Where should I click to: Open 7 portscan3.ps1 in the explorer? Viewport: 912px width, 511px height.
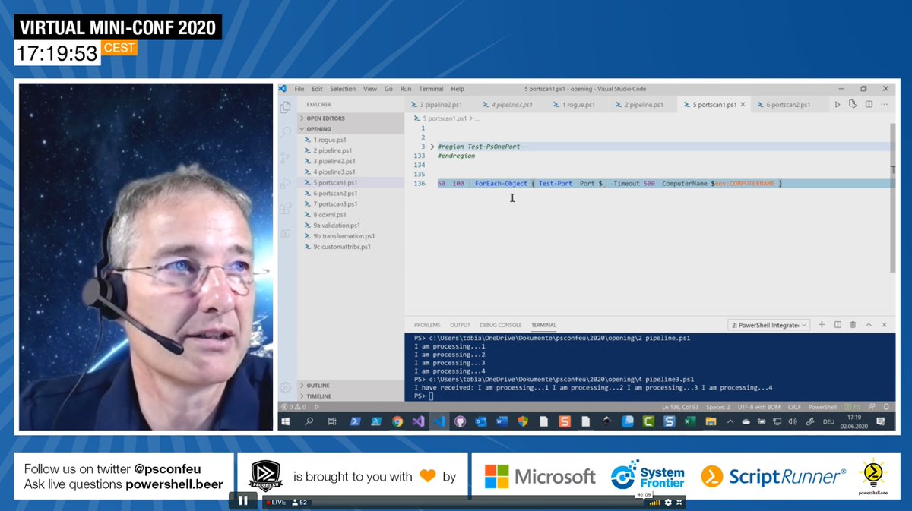351,204
